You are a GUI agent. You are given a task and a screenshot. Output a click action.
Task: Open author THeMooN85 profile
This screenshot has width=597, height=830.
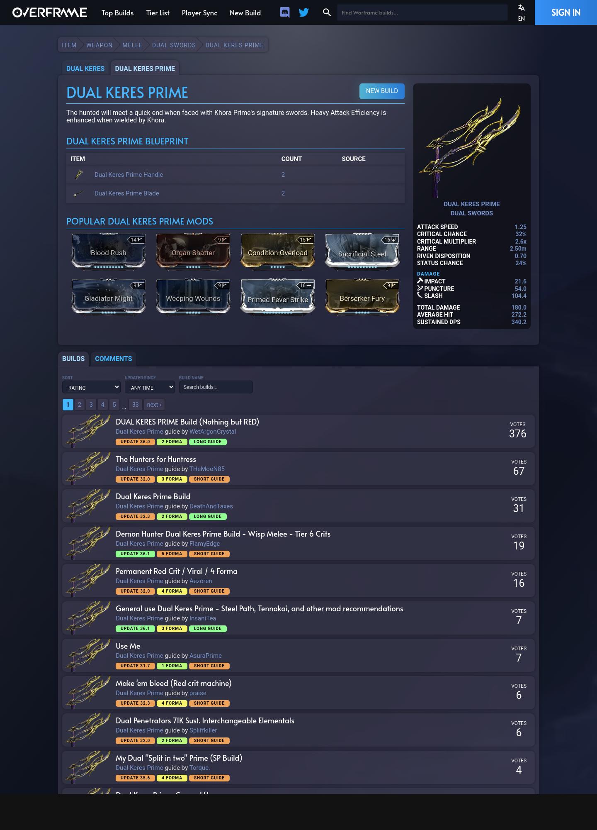coord(207,469)
